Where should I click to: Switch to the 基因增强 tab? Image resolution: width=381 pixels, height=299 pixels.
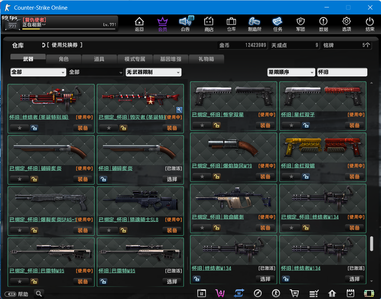pyautogui.click(x=171, y=59)
